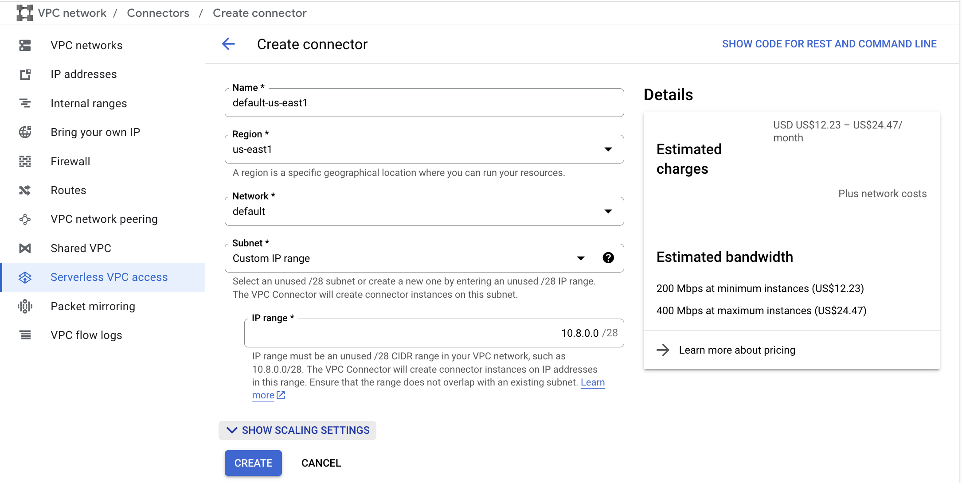Click Connectors breadcrumb
Viewport: 962px width, 483px height.
158,13
